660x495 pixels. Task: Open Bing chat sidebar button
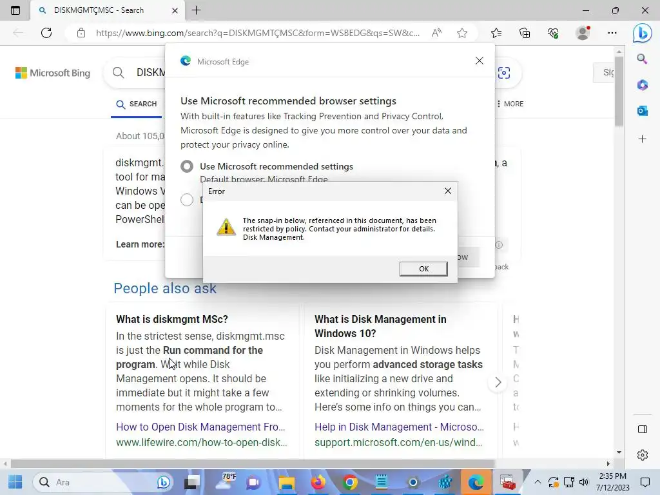click(x=643, y=33)
